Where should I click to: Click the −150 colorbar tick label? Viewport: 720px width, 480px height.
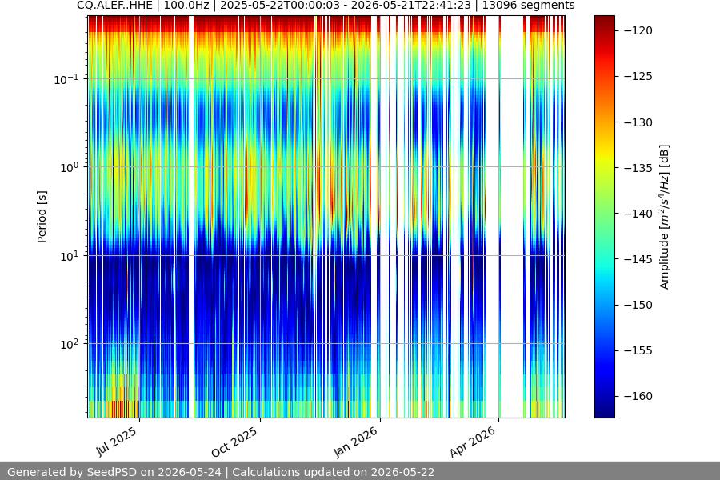click(x=638, y=305)
